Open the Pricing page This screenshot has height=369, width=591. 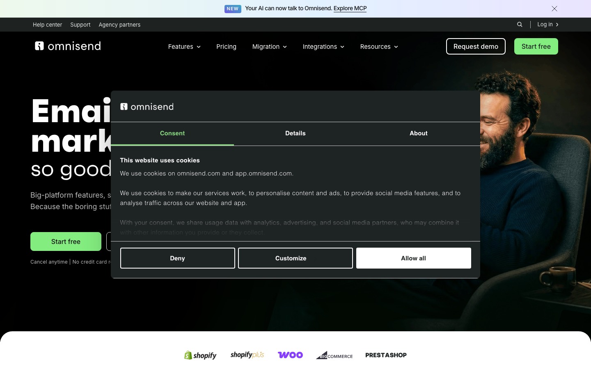pyautogui.click(x=227, y=47)
